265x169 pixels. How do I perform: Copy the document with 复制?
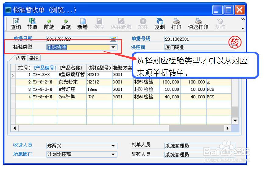(160, 24)
